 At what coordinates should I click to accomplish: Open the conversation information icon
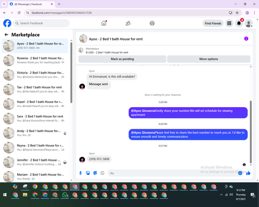[x=246, y=39]
